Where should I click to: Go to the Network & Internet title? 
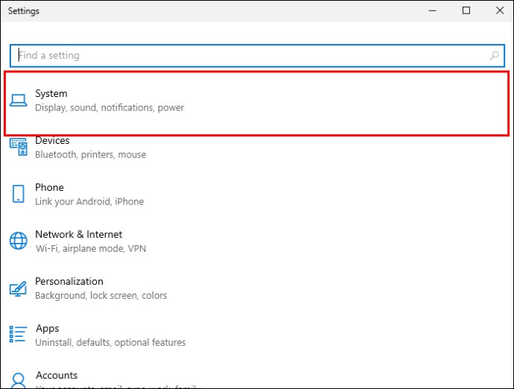pyautogui.click(x=78, y=235)
